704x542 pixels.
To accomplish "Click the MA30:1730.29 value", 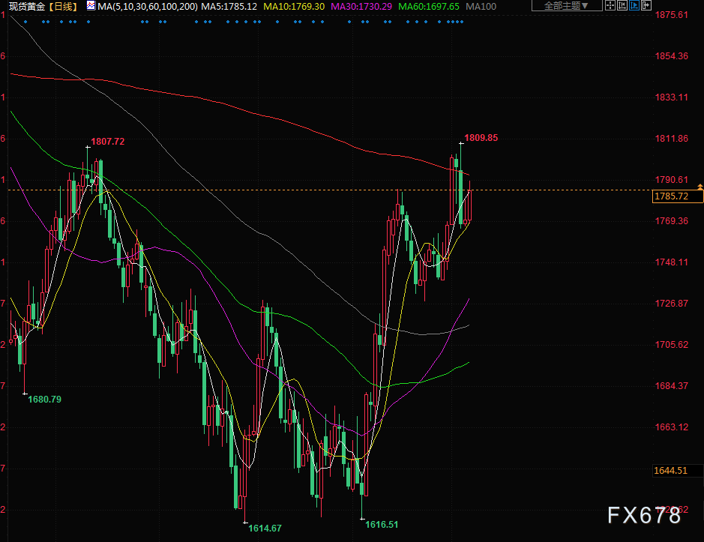I will [x=361, y=6].
